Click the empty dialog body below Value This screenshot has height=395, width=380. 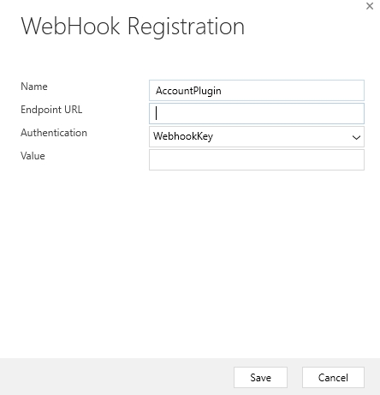(190, 263)
